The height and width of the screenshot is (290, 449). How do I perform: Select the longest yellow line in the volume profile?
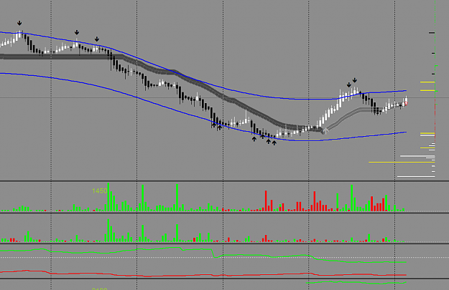click(402, 162)
